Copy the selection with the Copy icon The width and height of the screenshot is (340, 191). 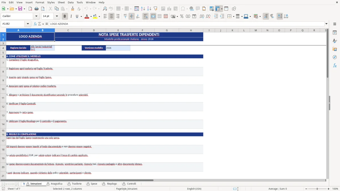click(57, 9)
